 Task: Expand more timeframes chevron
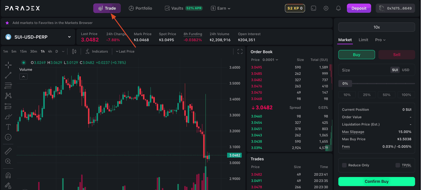pos(63,52)
